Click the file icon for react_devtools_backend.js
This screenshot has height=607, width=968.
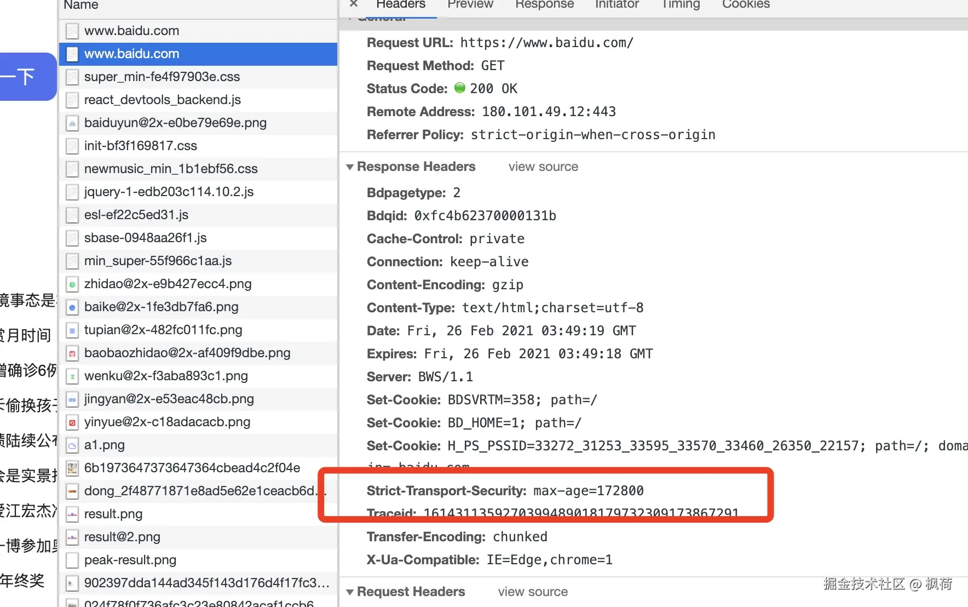[x=72, y=100]
